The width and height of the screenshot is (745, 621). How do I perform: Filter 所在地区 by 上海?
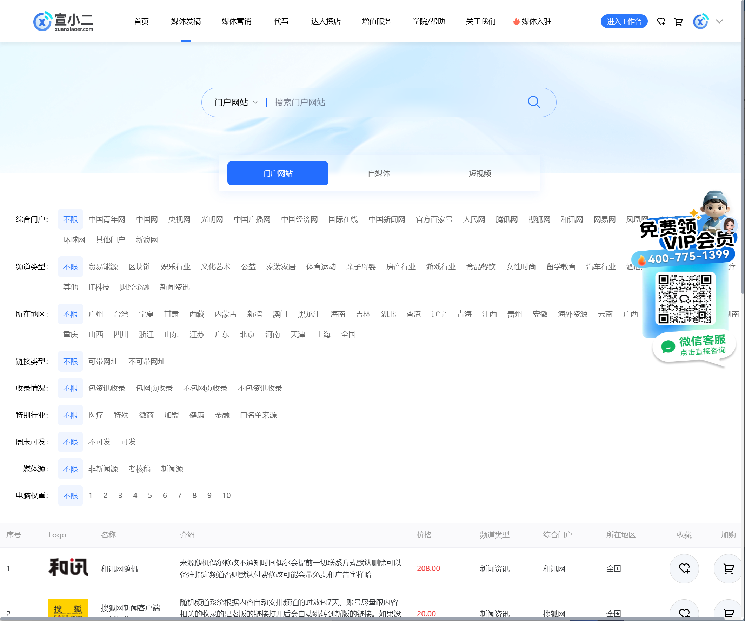point(323,335)
